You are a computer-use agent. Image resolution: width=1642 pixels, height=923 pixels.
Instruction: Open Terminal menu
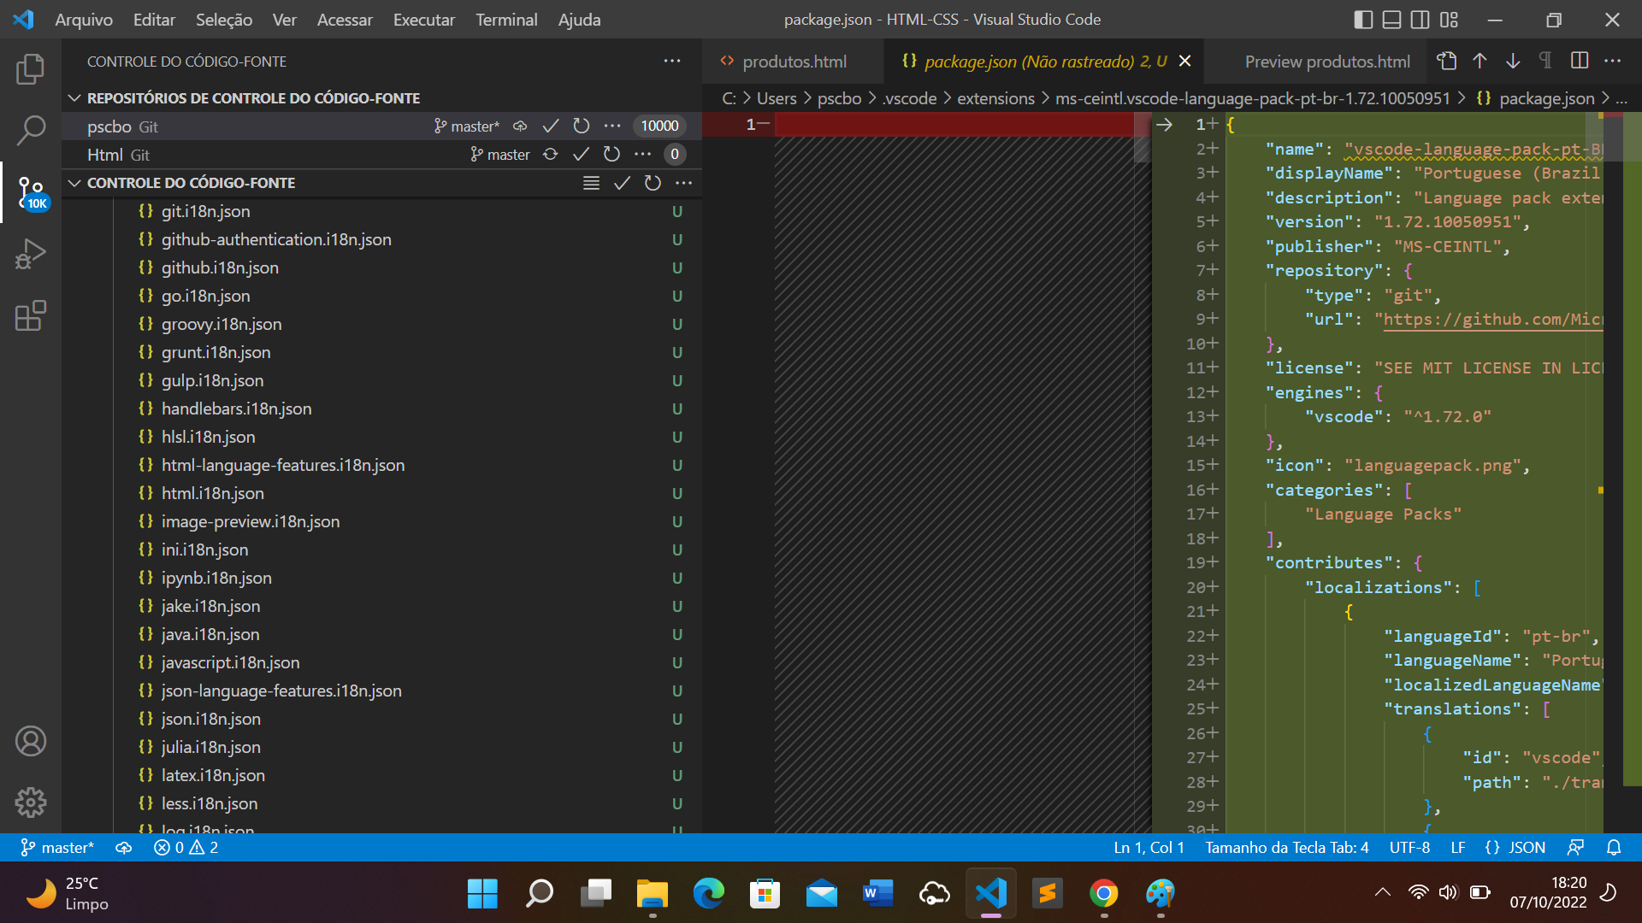tap(506, 19)
